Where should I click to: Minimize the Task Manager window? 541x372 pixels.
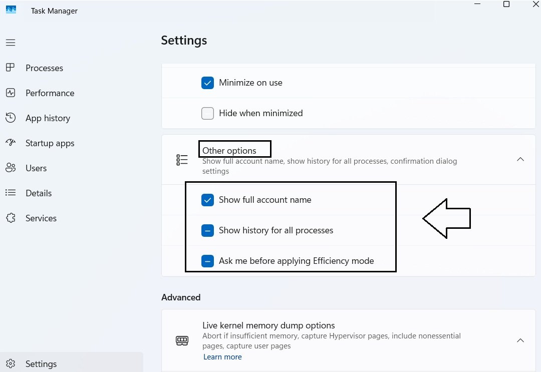point(477,4)
